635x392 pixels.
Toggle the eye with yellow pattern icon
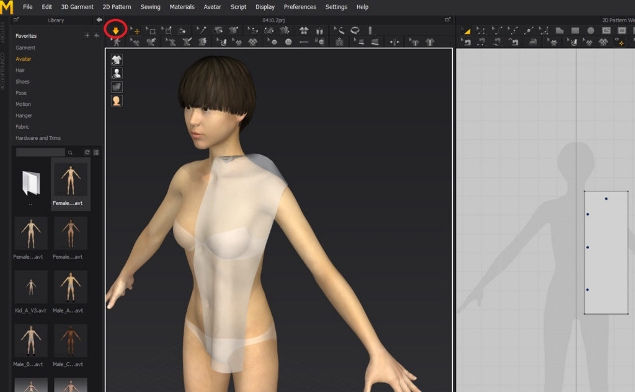coord(619,41)
